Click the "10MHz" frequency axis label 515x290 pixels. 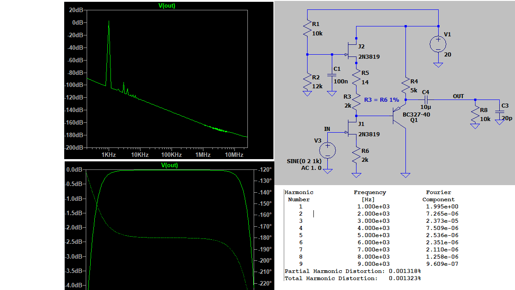tap(234, 155)
